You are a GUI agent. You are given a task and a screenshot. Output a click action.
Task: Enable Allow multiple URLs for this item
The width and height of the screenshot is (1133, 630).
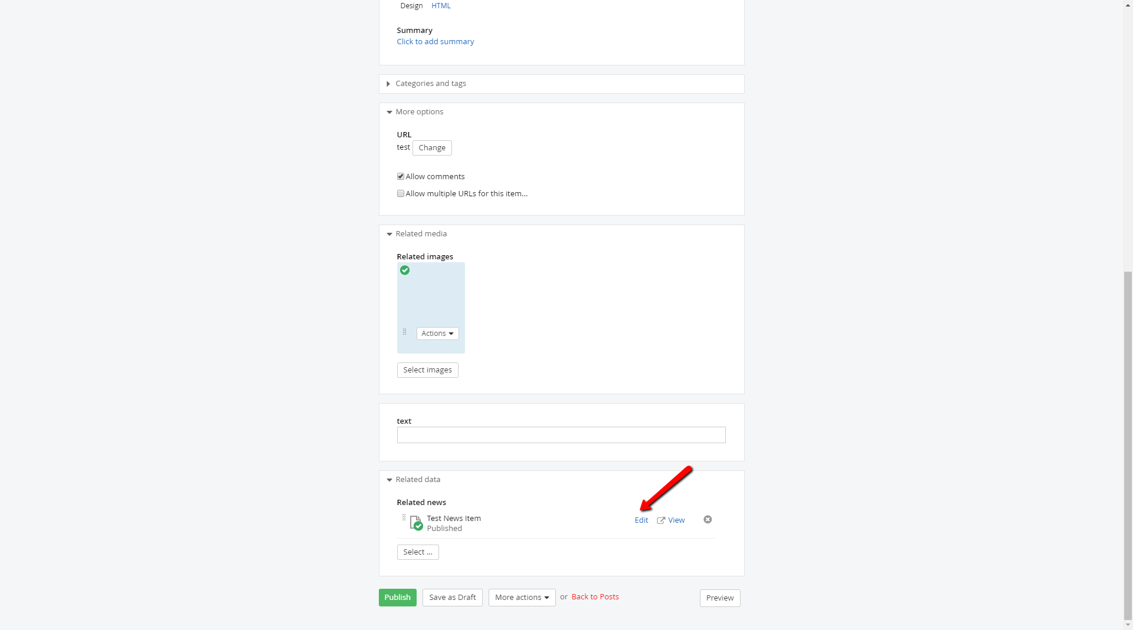pyautogui.click(x=401, y=193)
